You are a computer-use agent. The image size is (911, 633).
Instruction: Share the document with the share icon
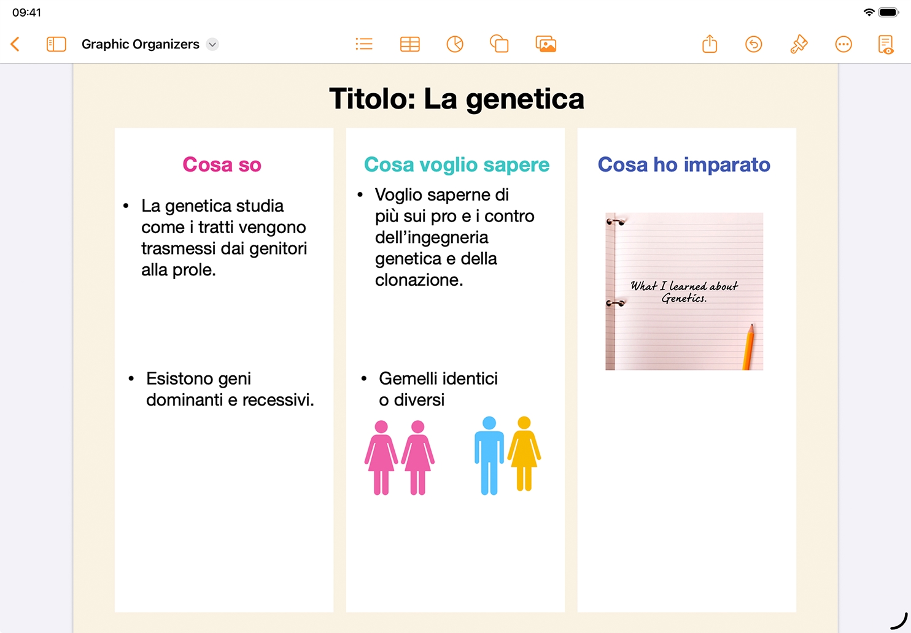(710, 44)
